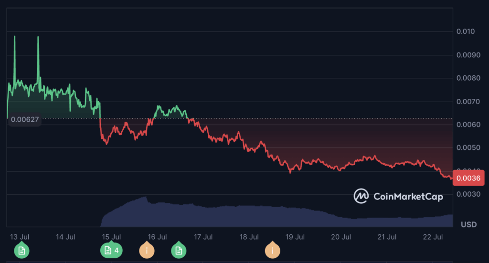Click the 0.010 price axis label

[x=465, y=32]
